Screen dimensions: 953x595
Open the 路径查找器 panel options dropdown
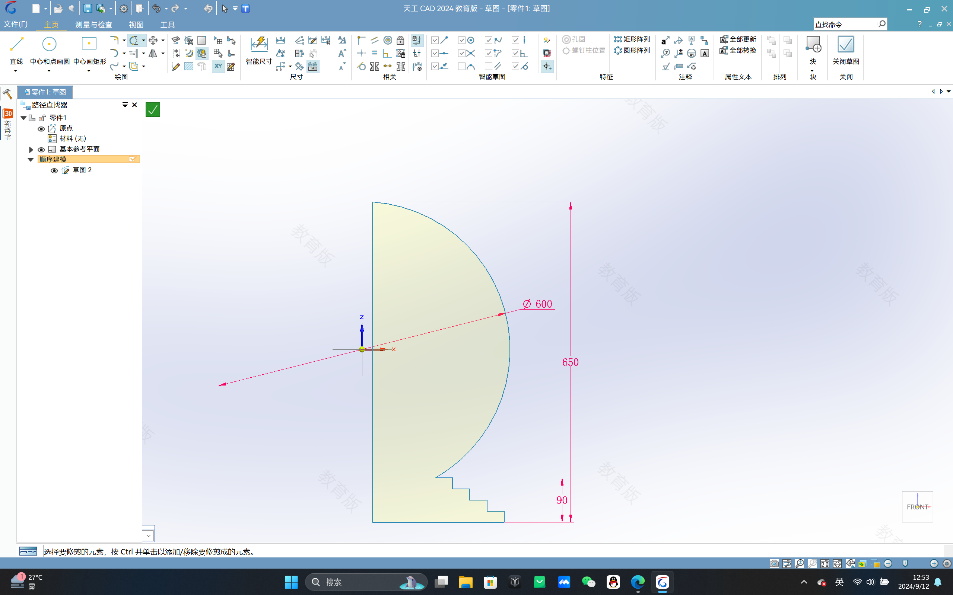[x=125, y=105]
